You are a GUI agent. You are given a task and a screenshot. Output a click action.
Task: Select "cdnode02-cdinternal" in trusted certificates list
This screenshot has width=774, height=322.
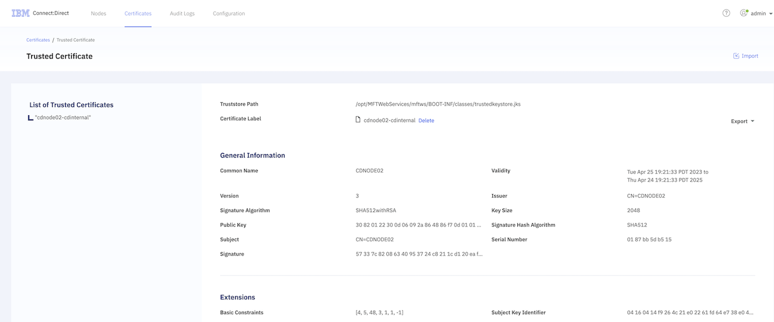63,118
